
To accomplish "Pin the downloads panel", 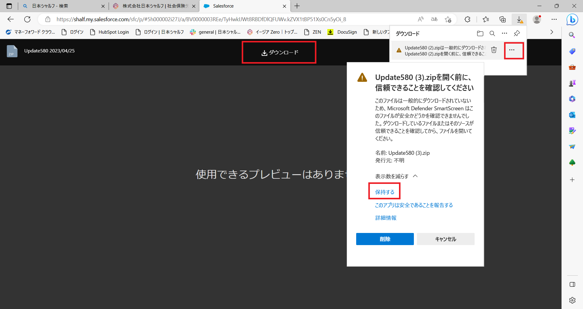I will pyautogui.click(x=517, y=33).
